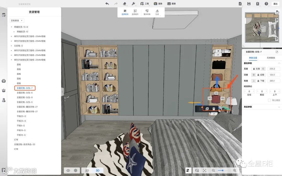Save the project with the floppy disk icon
Screen dimensions: 282x176
[x=249, y=4]
